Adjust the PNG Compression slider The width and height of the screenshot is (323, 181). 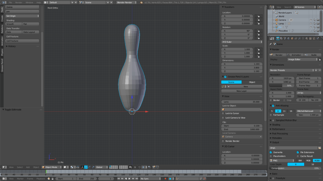[295, 168]
